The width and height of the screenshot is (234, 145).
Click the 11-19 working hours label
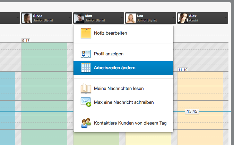183,70
